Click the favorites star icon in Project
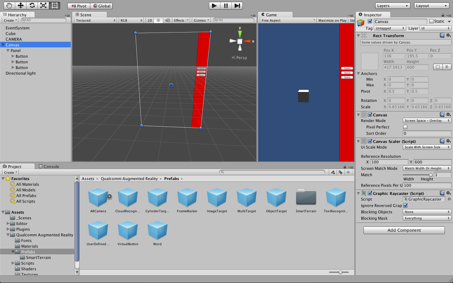453x283 pixels. pyautogui.click(x=348, y=172)
